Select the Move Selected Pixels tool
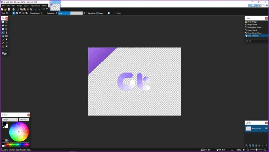This screenshot has height=152, width=269. 6,22
